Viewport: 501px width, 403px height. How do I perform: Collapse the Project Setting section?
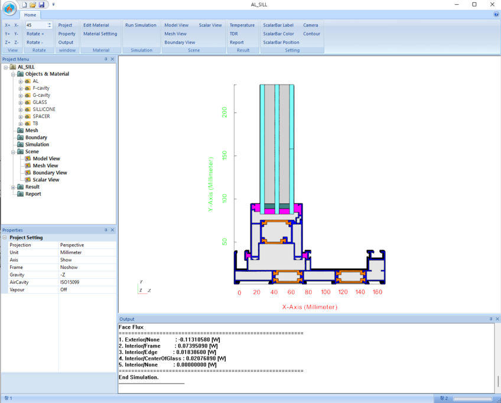(x=5, y=238)
